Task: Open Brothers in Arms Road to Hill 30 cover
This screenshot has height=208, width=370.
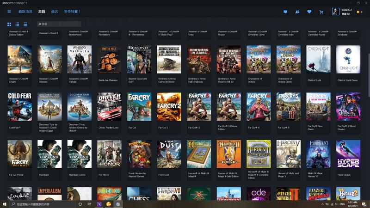Action: (229, 60)
